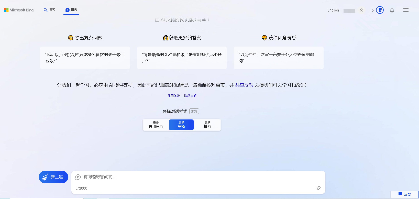Open the notifications bell
The width and height of the screenshot is (419, 199).
[392, 10]
